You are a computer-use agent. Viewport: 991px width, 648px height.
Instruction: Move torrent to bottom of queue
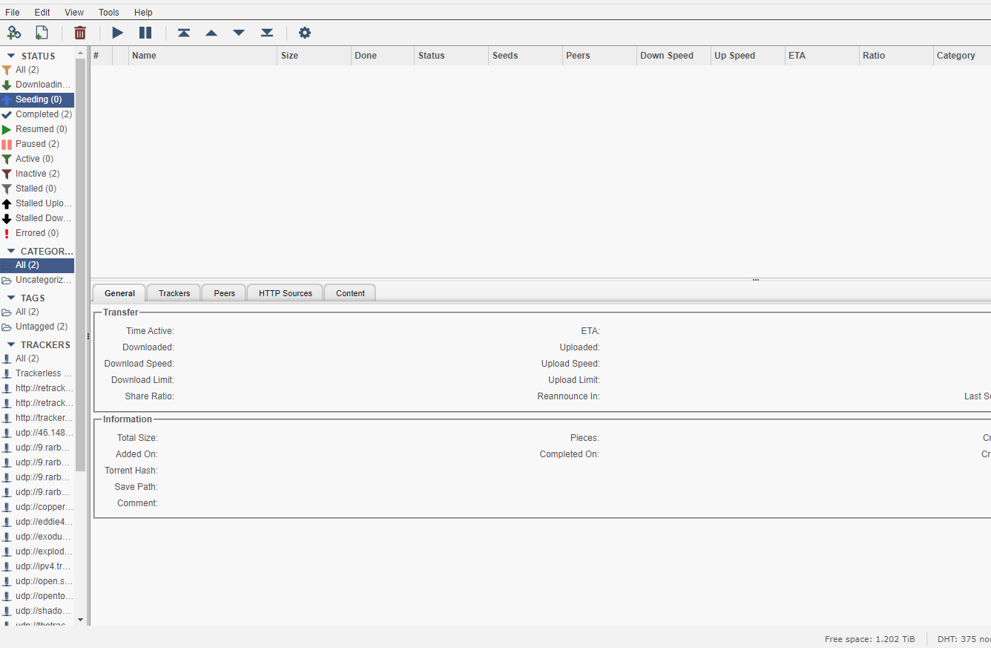coord(267,33)
